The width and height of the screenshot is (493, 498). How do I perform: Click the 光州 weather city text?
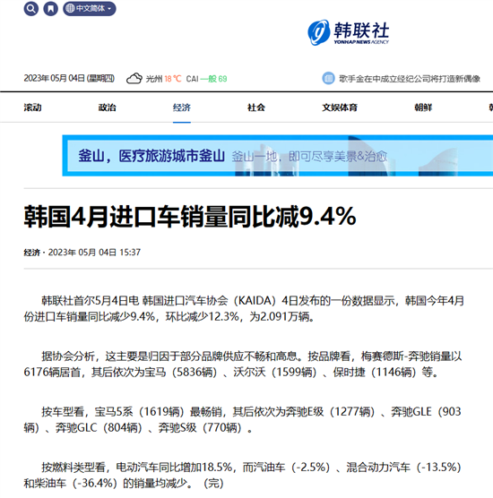coord(154,79)
